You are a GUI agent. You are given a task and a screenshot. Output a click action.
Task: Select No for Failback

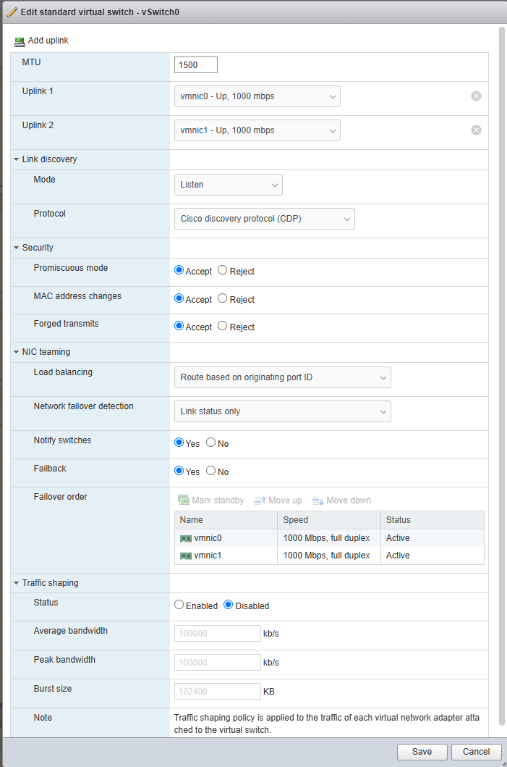(211, 471)
